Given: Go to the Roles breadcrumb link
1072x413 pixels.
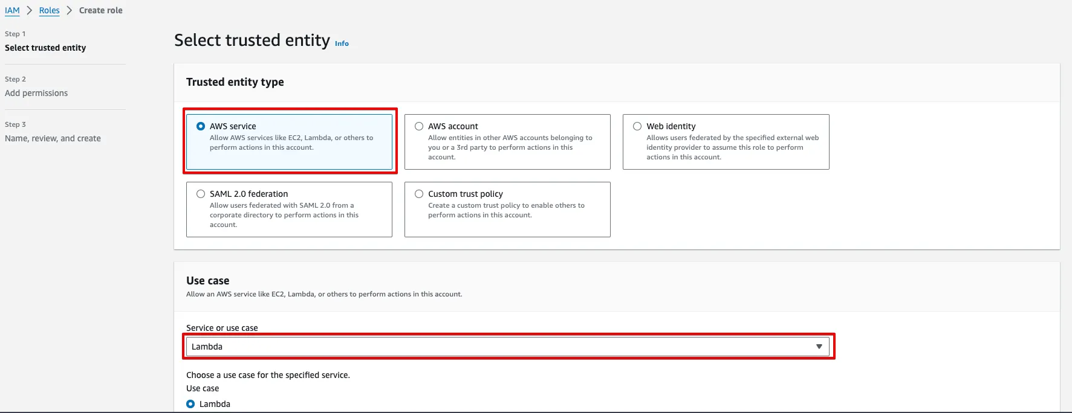Looking at the screenshot, I should coord(50,10).
